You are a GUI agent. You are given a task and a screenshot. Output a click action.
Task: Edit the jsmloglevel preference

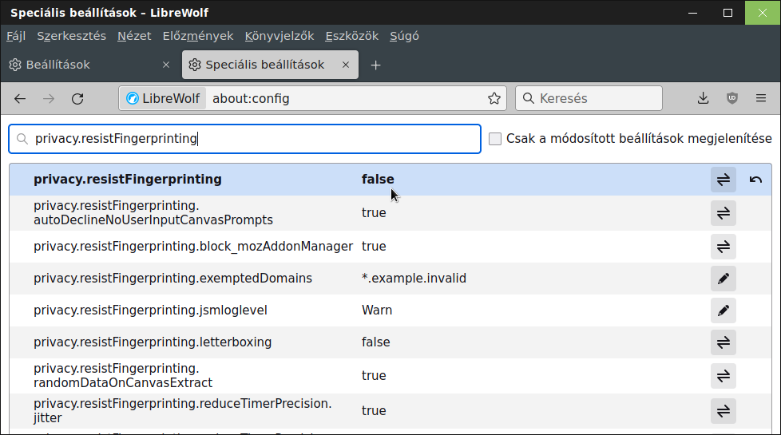(x=724, y=310)
